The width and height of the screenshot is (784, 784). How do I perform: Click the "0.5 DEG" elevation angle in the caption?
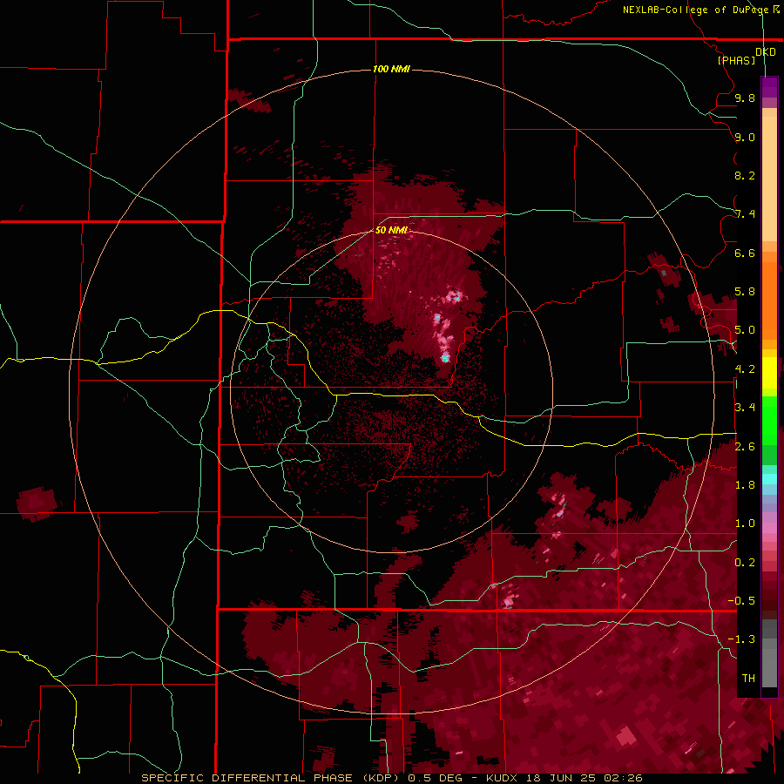click(x=434, y=778)
